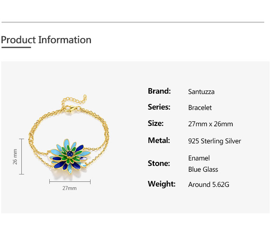Click the Blue Glass stone value
The image size is (272, 237).
[203, 169]
